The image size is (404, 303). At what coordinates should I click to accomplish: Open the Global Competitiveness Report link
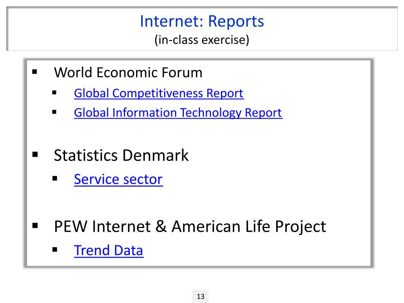tap(159, 94)
